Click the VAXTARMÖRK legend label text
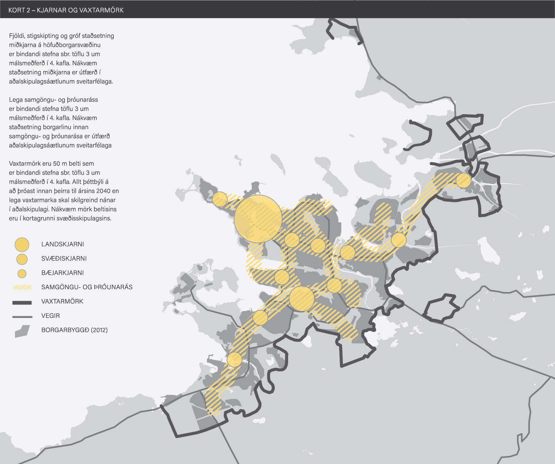Image resolution: width=555 pixels, height=464 pixels. (x=62, y=301)
